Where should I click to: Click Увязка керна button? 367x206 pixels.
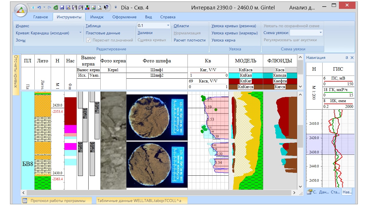click(223, 40)
